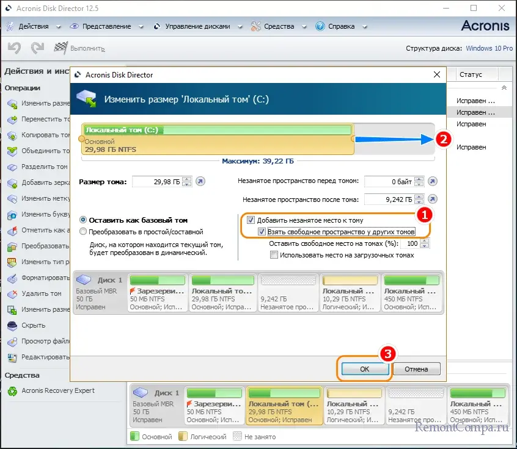Select 450 МБ NTFS volume in main disk map
Viewport: 517px width, 449px height.
(x=477, y=406)
